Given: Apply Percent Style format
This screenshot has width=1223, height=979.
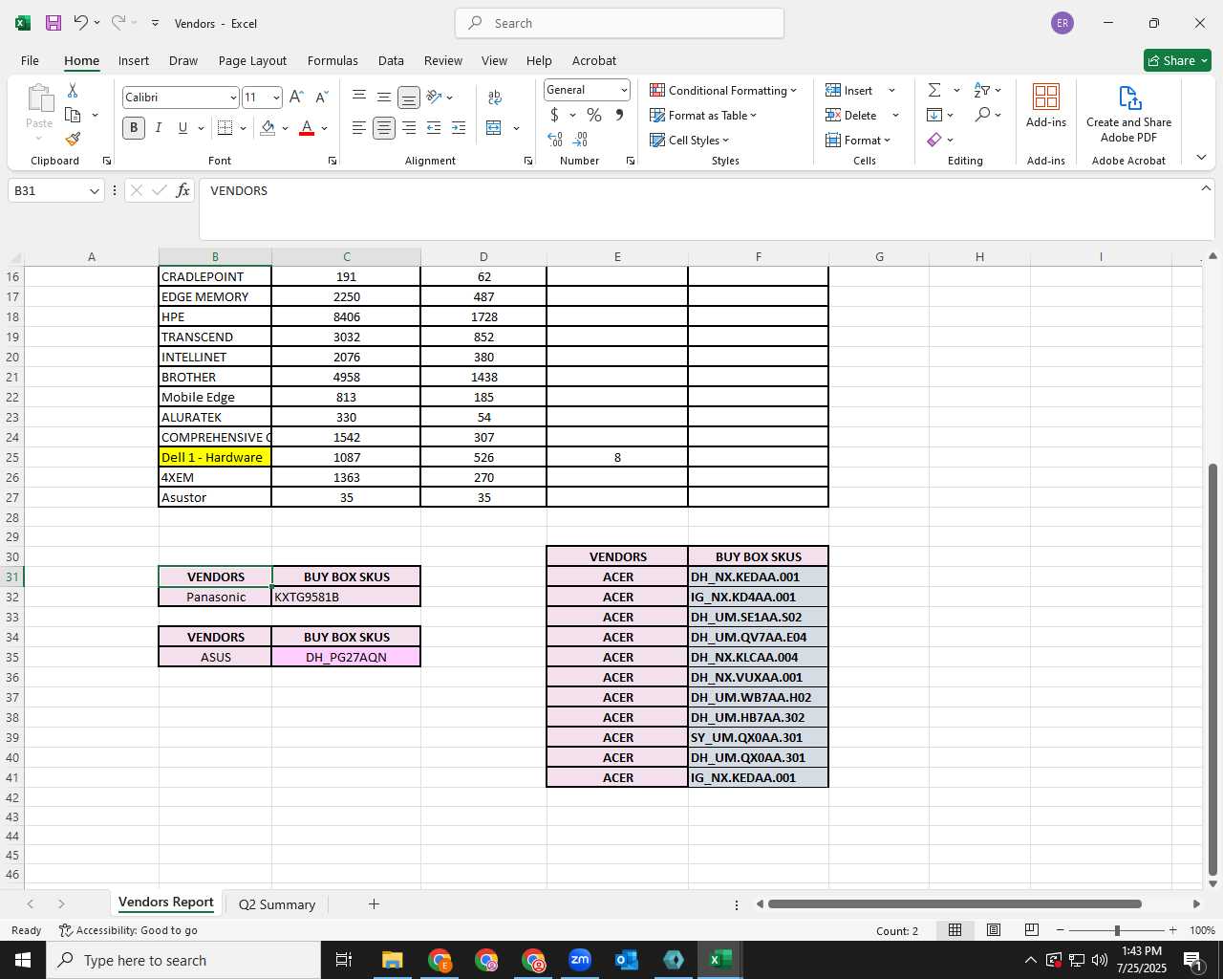Looking at the screenshot, I should pos(594,115).
